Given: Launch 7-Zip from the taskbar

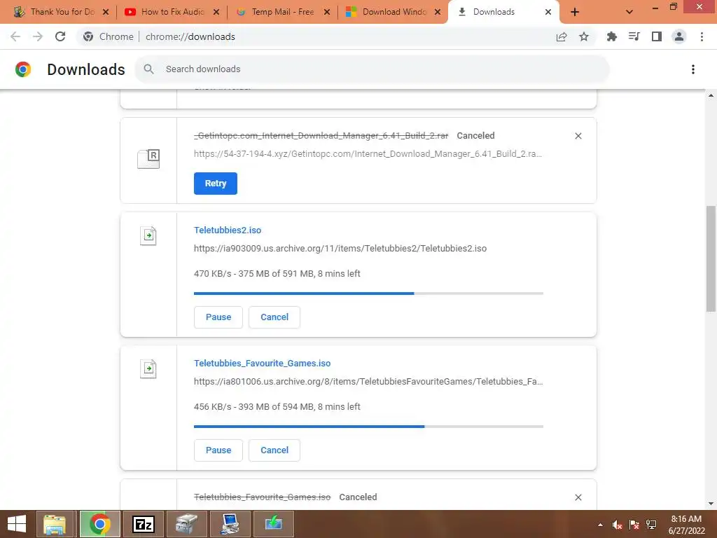Looking at the screenshot, I should pos(144,524).
